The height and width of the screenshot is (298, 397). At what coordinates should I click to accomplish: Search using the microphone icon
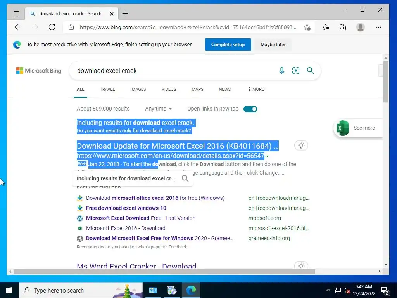coord(281,71)
